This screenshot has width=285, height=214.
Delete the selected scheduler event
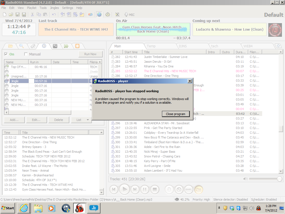pos(58,120)
